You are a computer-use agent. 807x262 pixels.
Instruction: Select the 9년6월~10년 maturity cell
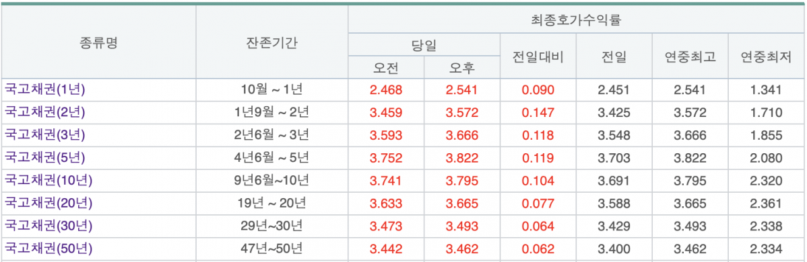[271, 180]
